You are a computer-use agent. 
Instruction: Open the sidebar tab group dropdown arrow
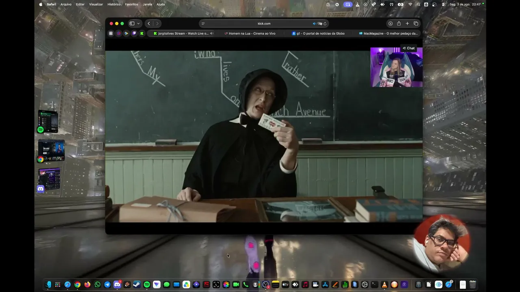click(x=139, y=24)
